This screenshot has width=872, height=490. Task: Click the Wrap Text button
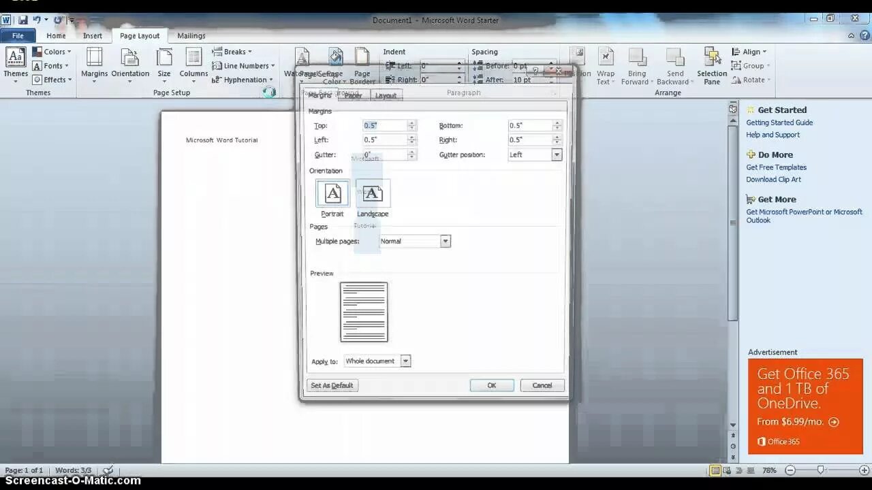[605, 67]
